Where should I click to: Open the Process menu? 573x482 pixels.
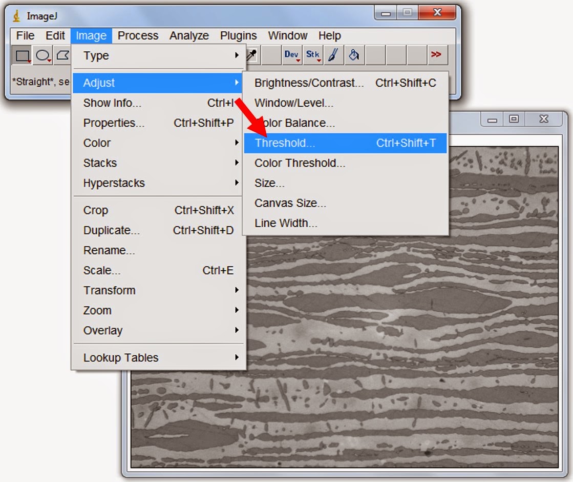coord(138,35)
